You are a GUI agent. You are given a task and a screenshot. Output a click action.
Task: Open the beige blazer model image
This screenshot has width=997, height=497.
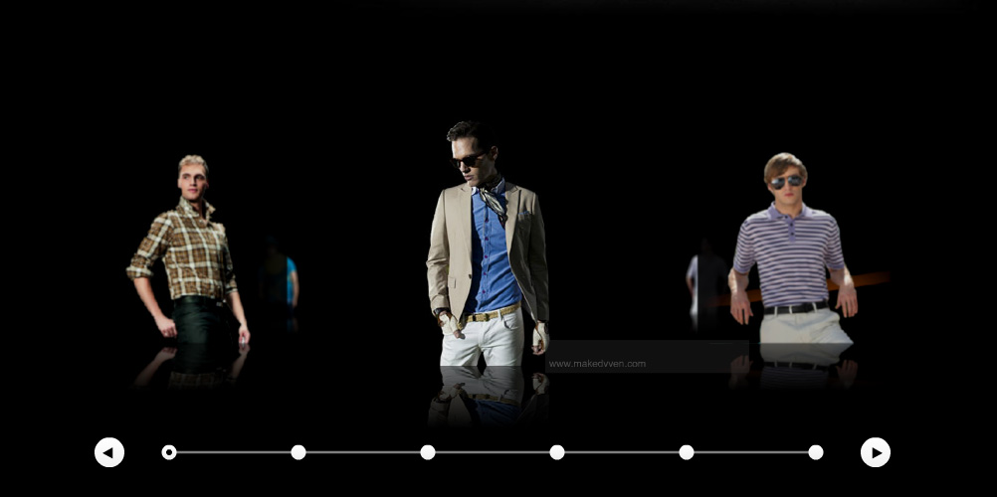(488, 248)
